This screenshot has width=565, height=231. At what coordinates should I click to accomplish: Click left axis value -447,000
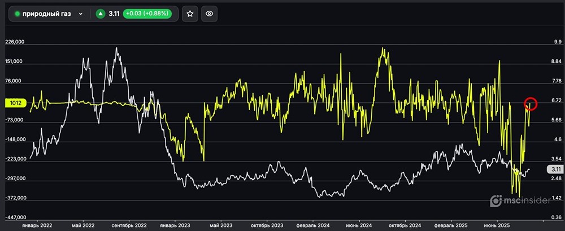point(15,217)
